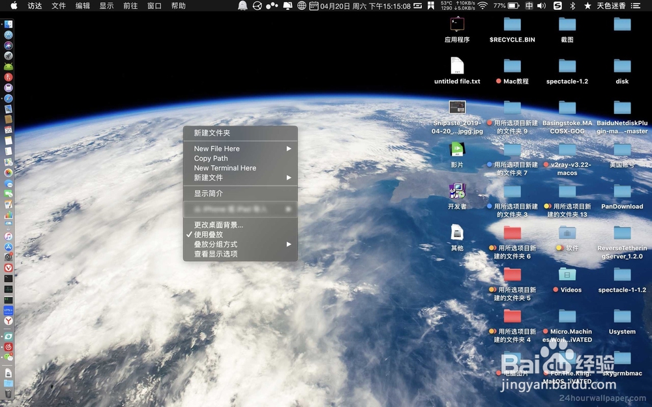The width and height of the screenshot is (652, 407).
Task: Open Launchpad rocket icon in Dock
Action: click(8, 56)
